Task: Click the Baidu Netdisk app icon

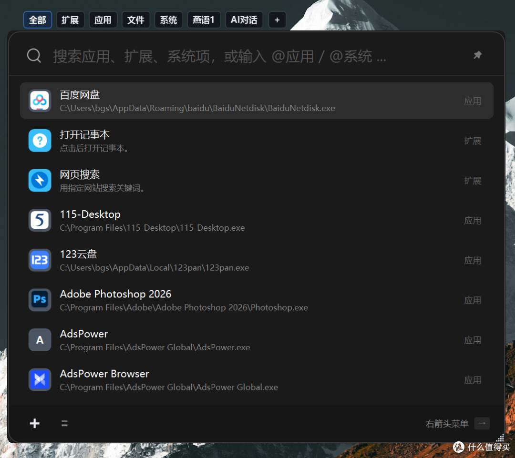Action: pyautogui.click(x=40, y=101)
